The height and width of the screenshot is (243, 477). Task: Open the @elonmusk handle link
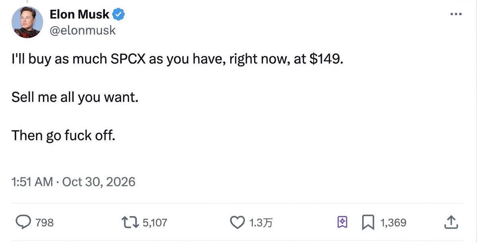83,31
